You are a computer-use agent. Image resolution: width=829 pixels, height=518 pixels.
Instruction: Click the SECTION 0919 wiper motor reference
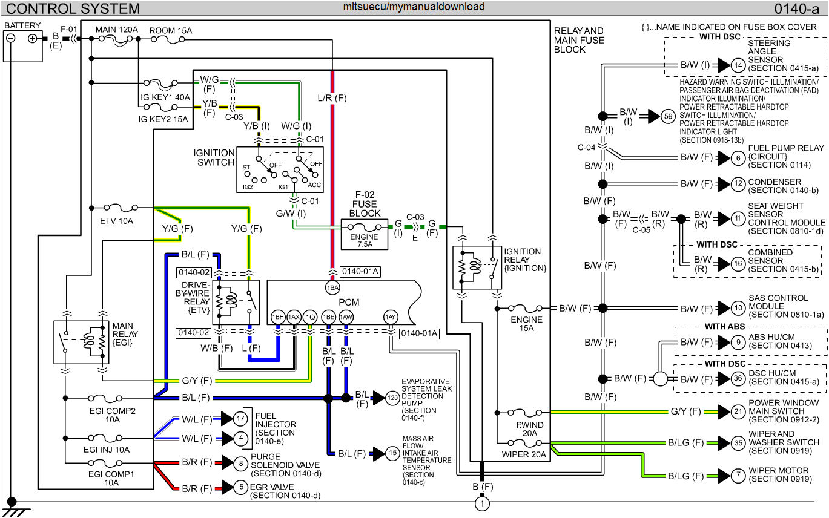click(781, 479)
